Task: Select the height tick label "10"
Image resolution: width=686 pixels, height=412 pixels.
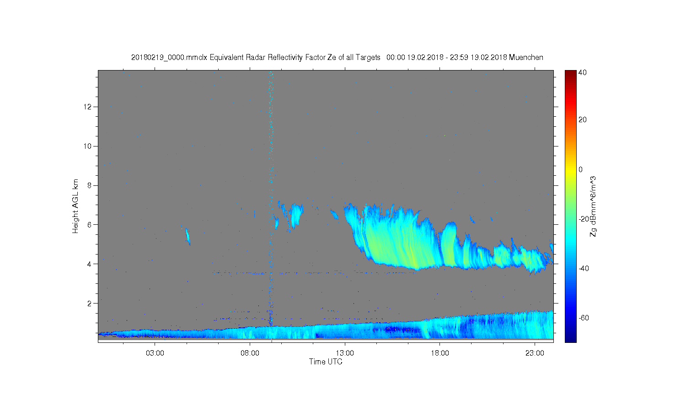Action: (x=88, y=146)
